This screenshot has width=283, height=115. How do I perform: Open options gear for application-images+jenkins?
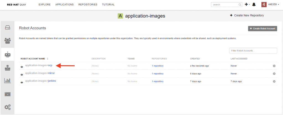click(x=274, y=81)
